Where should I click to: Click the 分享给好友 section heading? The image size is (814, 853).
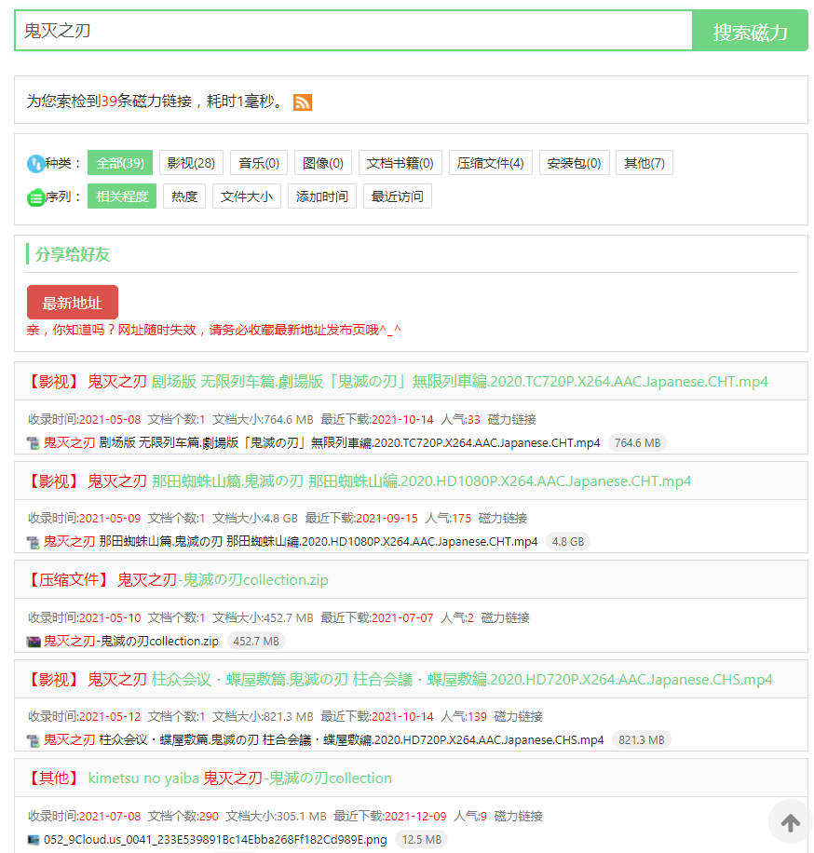click(73, 254)
